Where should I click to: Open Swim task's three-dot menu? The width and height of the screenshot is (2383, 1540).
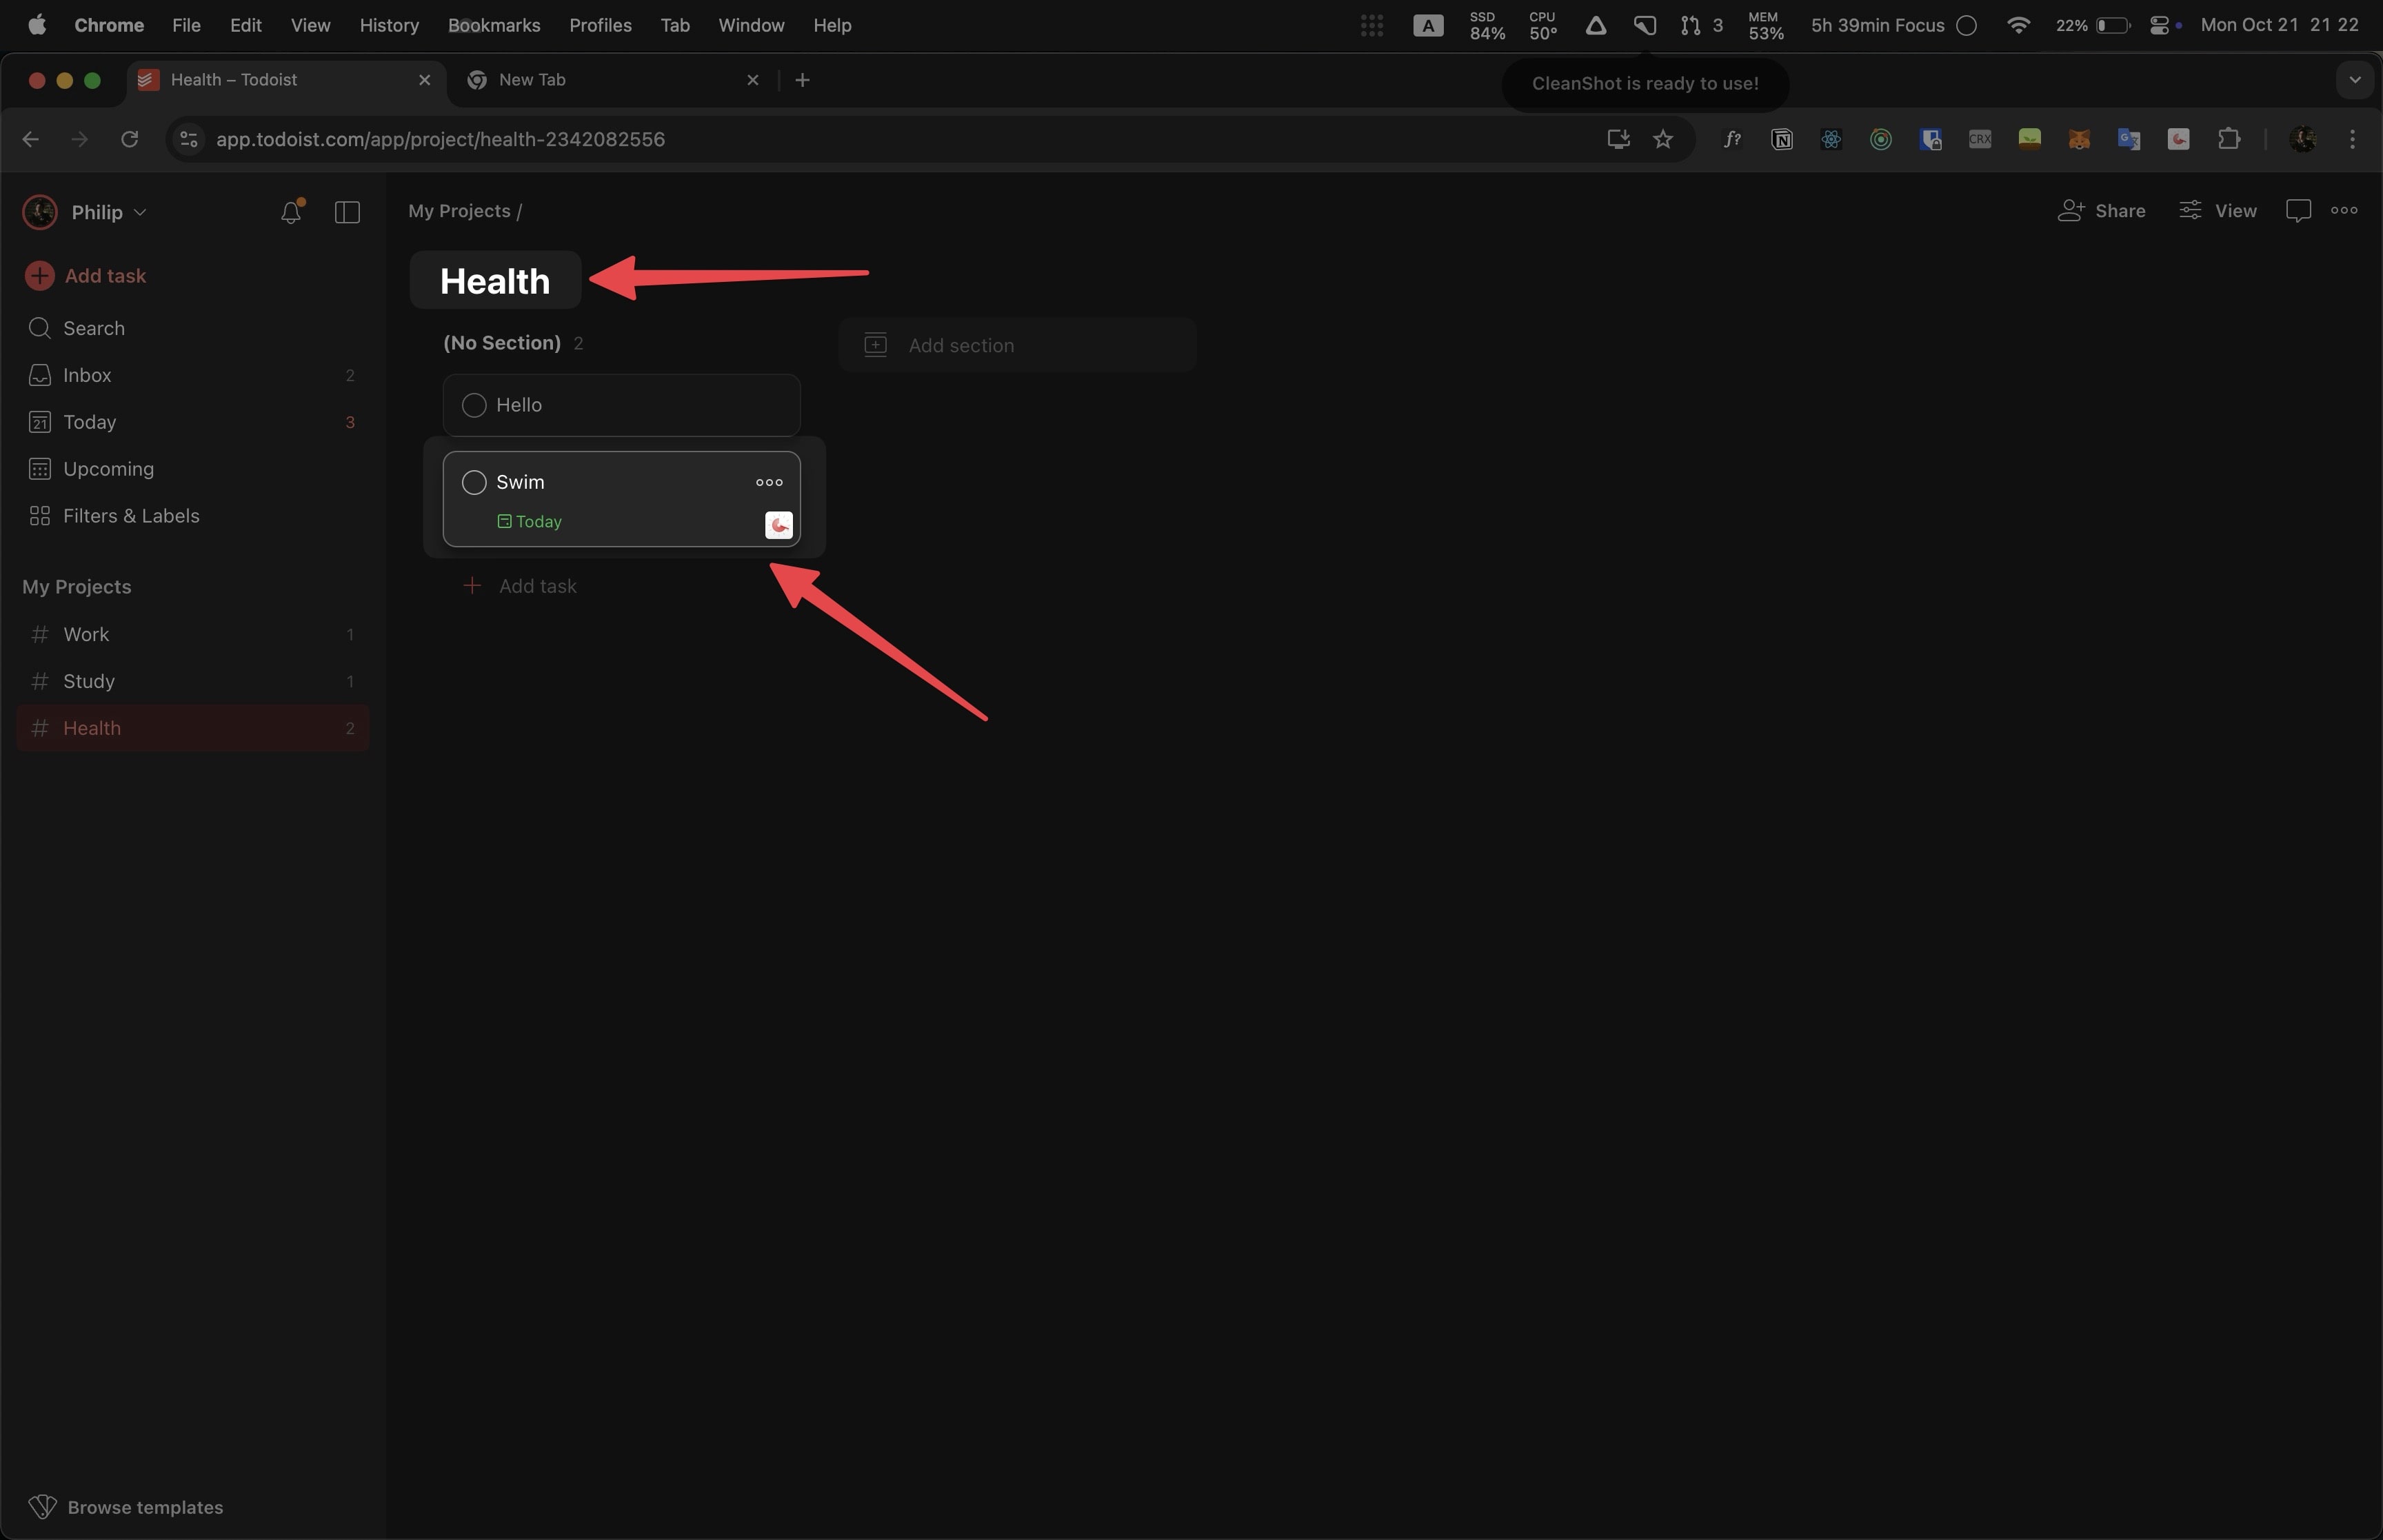[x=768, y=483]
